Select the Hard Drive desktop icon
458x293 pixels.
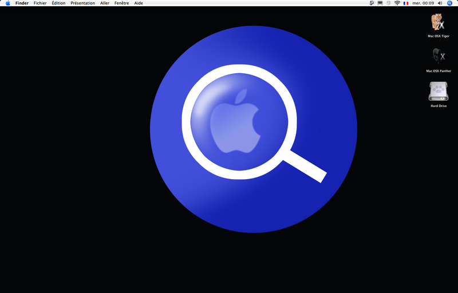(x=439, y=92)
